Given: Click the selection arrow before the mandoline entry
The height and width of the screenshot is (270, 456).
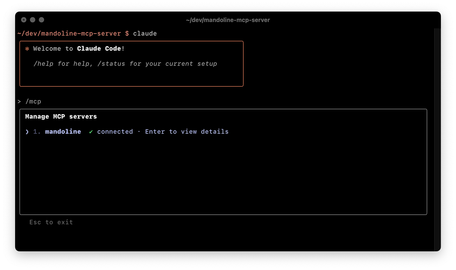Looking at the screenshot, I should 27,131.
